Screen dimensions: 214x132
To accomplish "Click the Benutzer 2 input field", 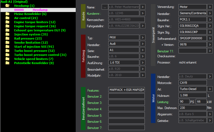I will (127, 96).
